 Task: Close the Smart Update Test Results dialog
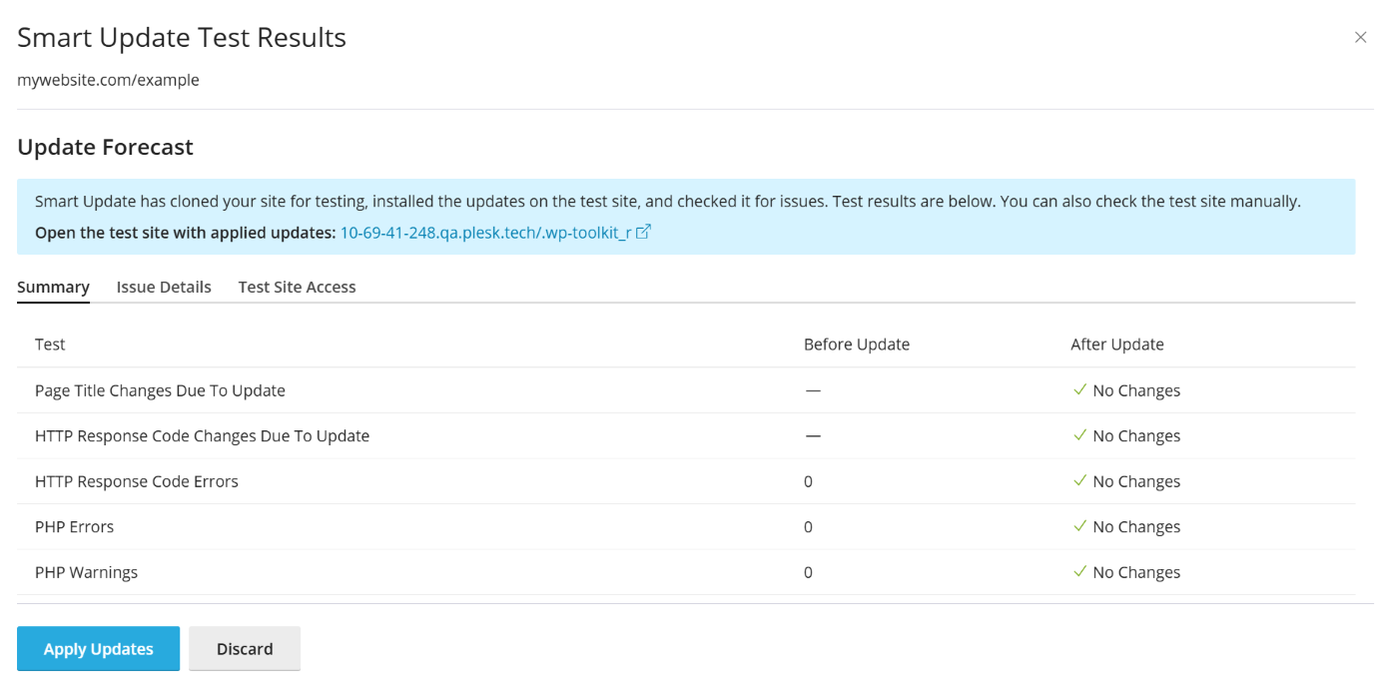pyautogui.click(x=1360, y=38)
